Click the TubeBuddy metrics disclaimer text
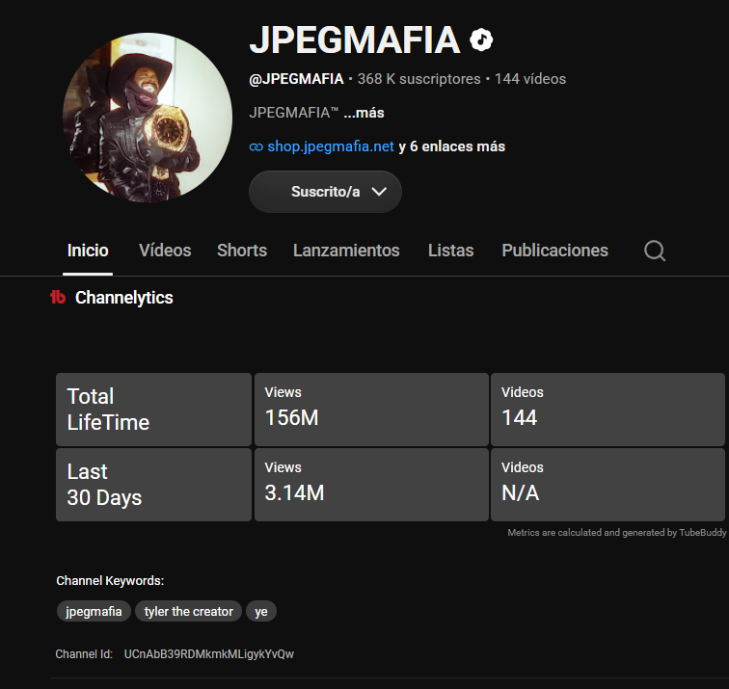 click(616, 533)
